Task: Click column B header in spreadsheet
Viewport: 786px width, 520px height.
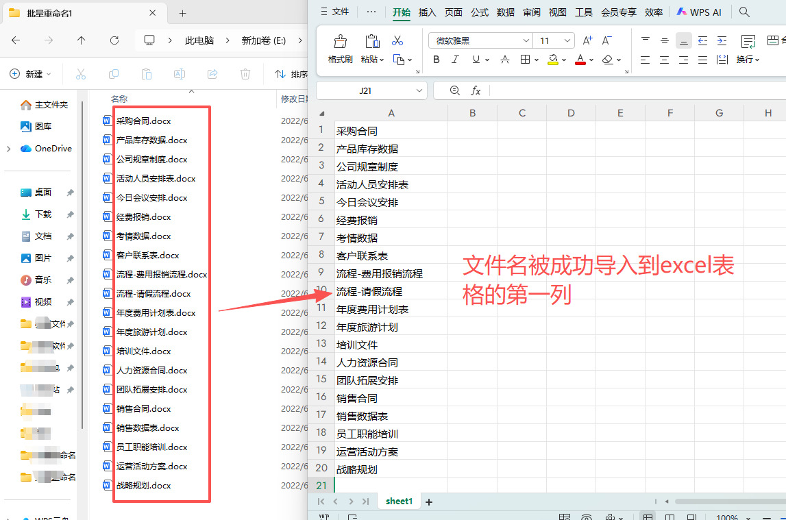Action: [472, 113]
